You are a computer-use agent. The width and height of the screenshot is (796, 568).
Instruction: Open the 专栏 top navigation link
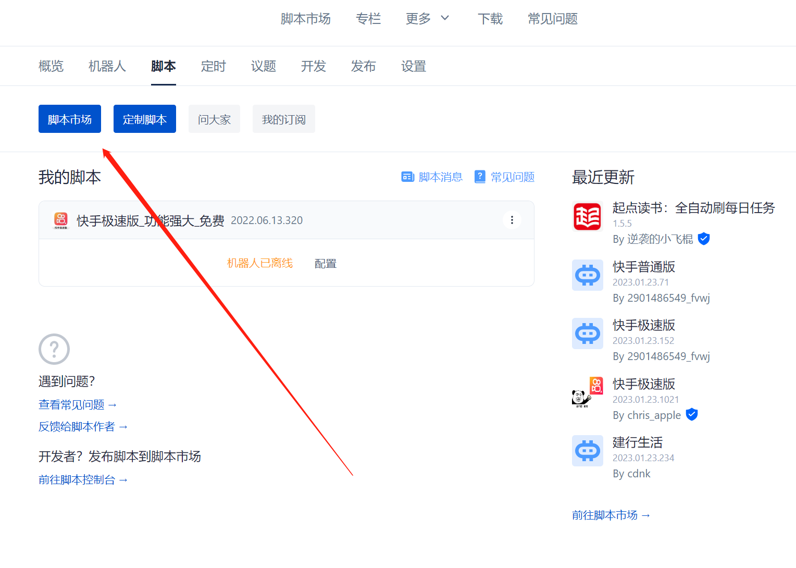click(368, 19)
